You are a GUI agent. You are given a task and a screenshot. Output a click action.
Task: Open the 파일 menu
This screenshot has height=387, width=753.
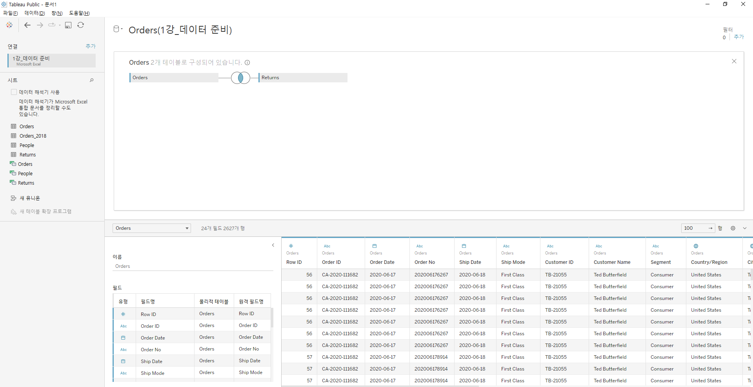tap(11, 13)
